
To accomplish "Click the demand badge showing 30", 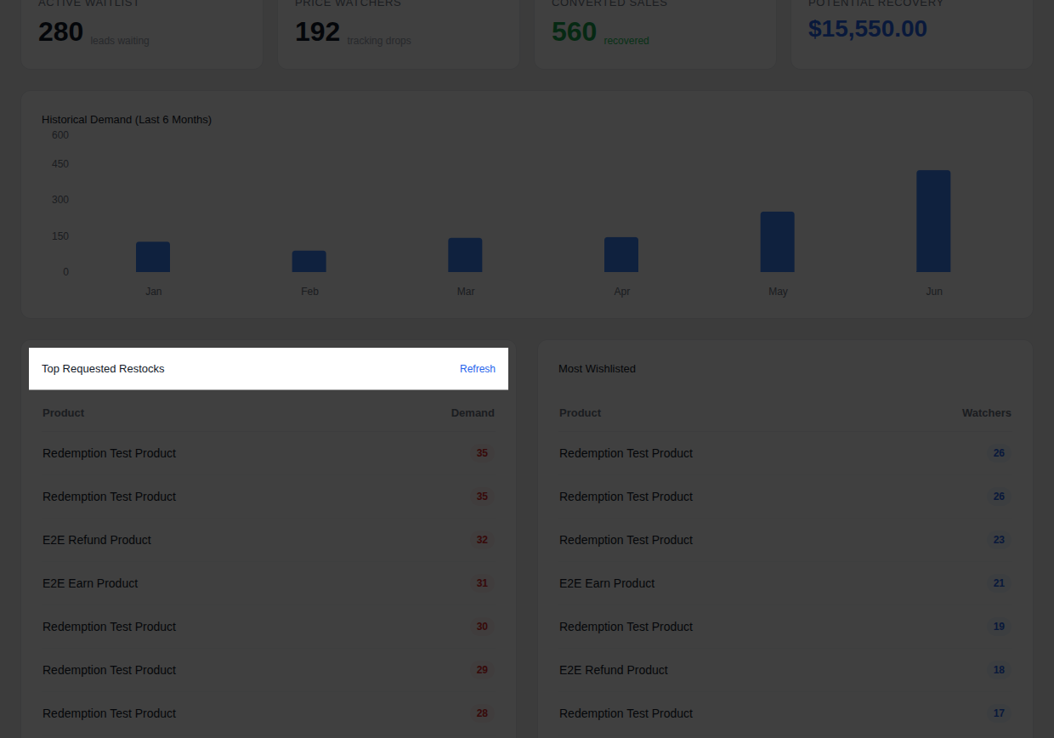I will point(482,627).
